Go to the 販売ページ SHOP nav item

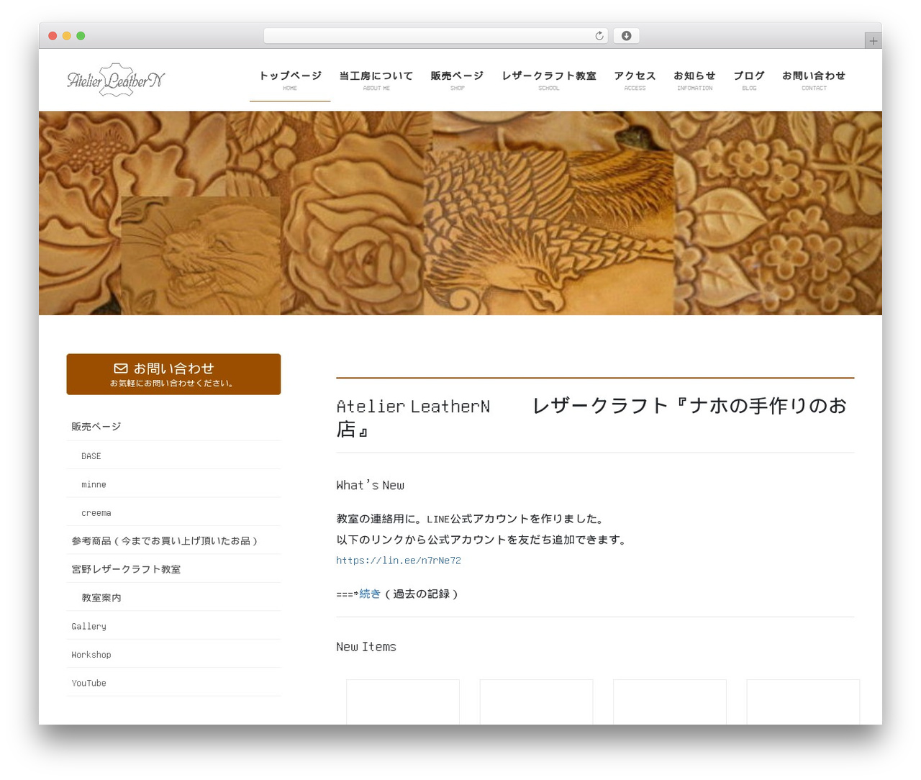[x=458, y=80]
